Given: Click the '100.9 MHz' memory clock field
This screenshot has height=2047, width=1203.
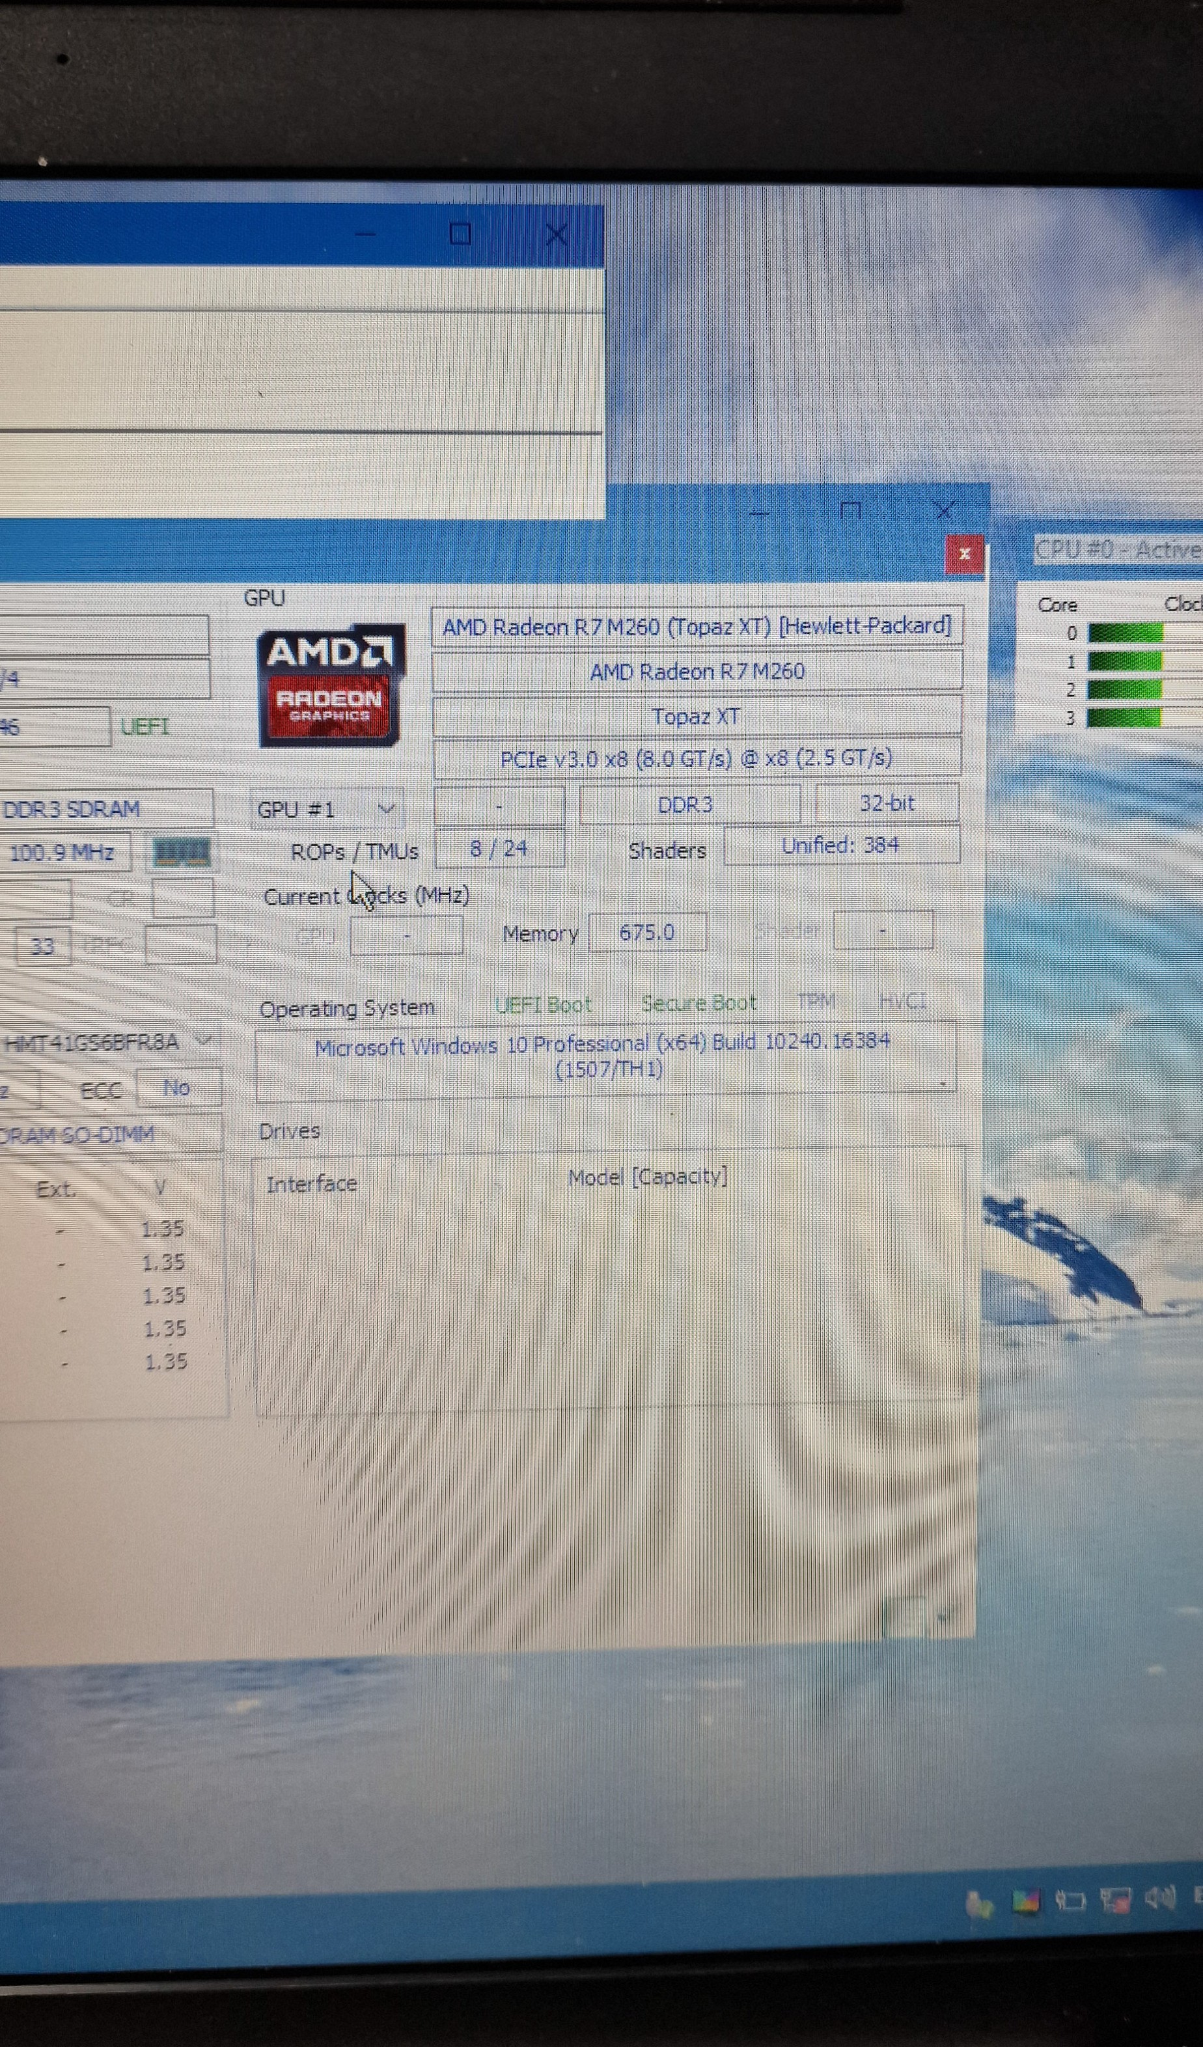Looking at the screenshot, I should point(64,853).
